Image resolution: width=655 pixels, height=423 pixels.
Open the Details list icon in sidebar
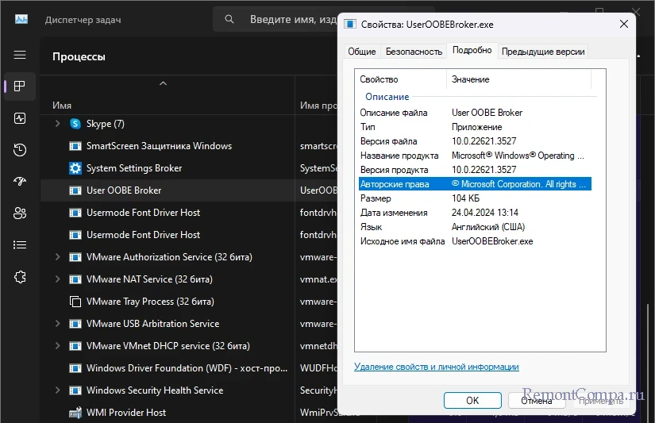click(20, 244)
